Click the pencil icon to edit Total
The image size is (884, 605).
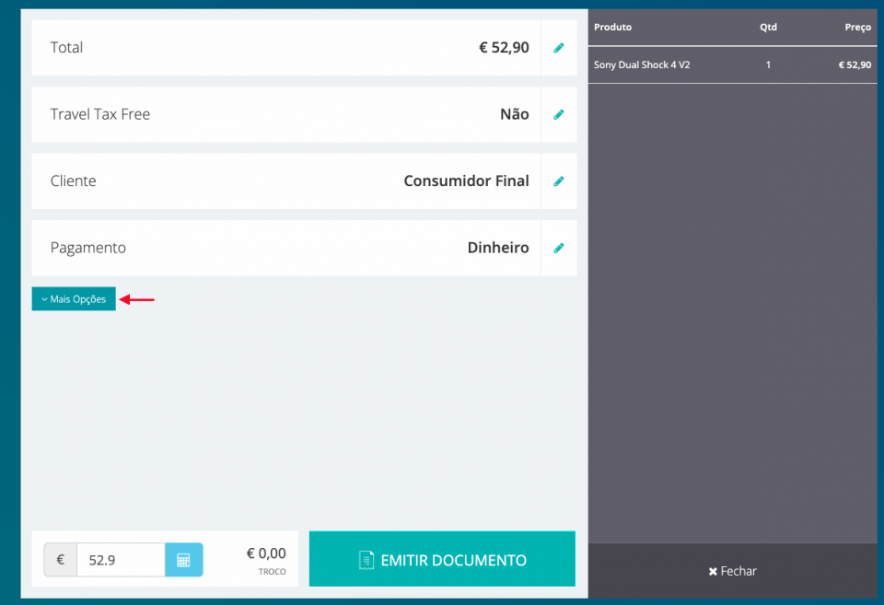[x=558, y=48]
